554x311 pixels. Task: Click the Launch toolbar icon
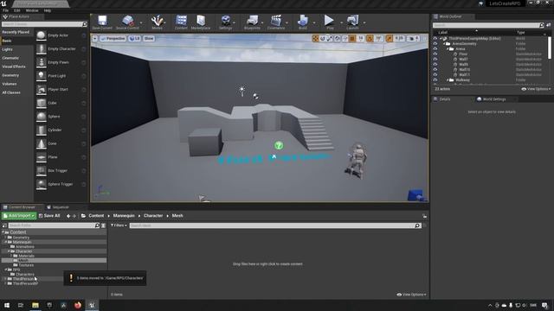pyautogui.click(x=352, y=21)
